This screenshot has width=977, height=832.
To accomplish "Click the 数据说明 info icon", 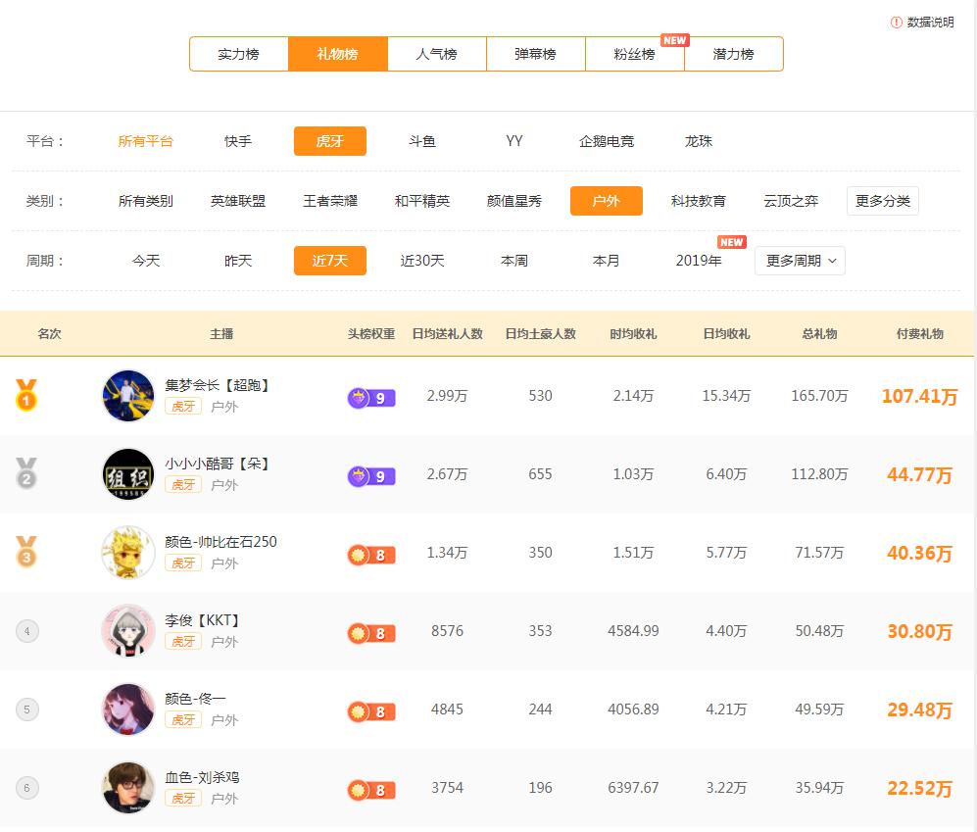I will pos(896,23).
